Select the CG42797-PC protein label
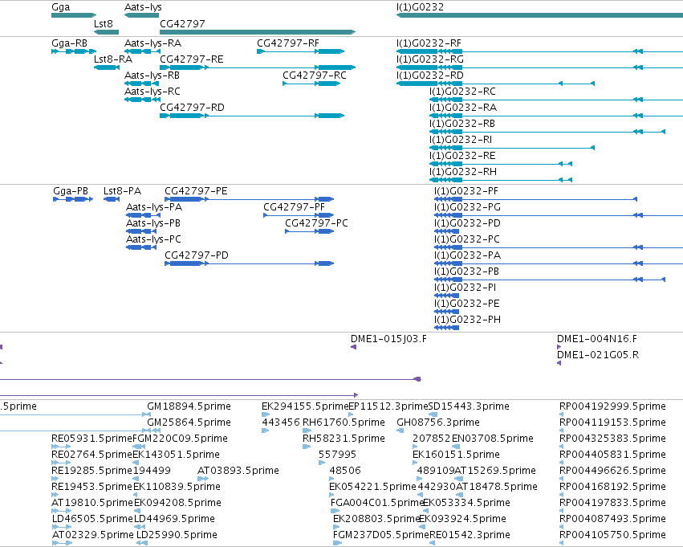Image resolution: width=683 pixels, height=547 pixels. (x=317, y=223)
